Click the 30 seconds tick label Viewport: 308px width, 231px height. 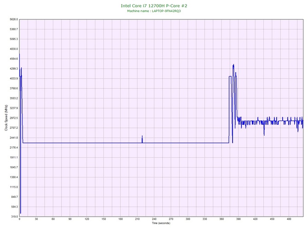coord(36,219)
